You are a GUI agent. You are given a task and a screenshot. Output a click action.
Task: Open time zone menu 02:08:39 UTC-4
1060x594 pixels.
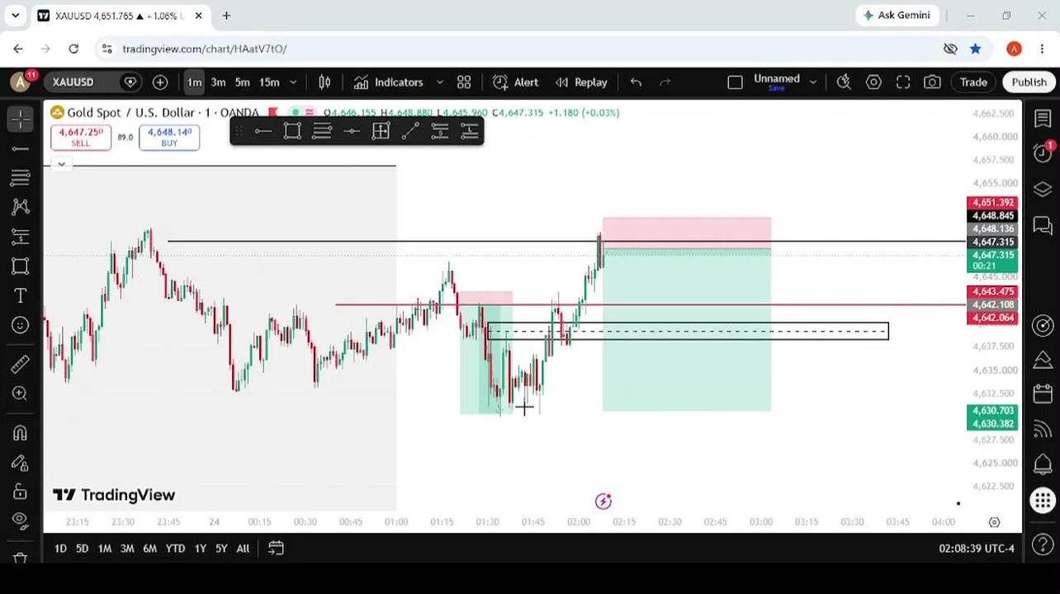coord(977,548)
